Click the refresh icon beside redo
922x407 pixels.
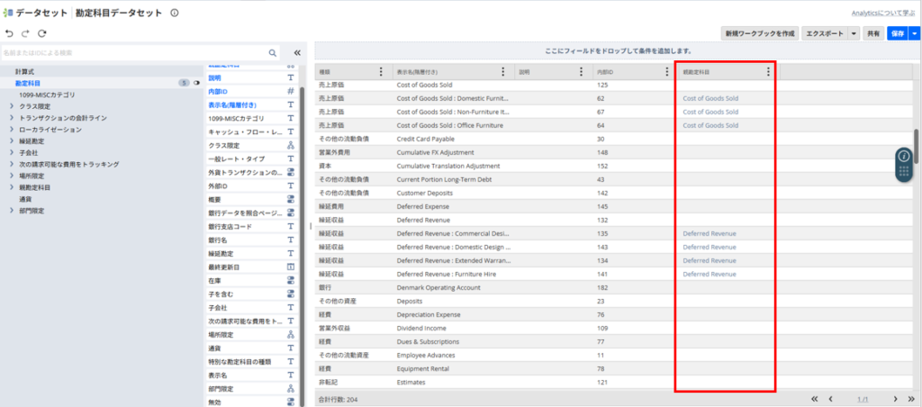[42, 33]
